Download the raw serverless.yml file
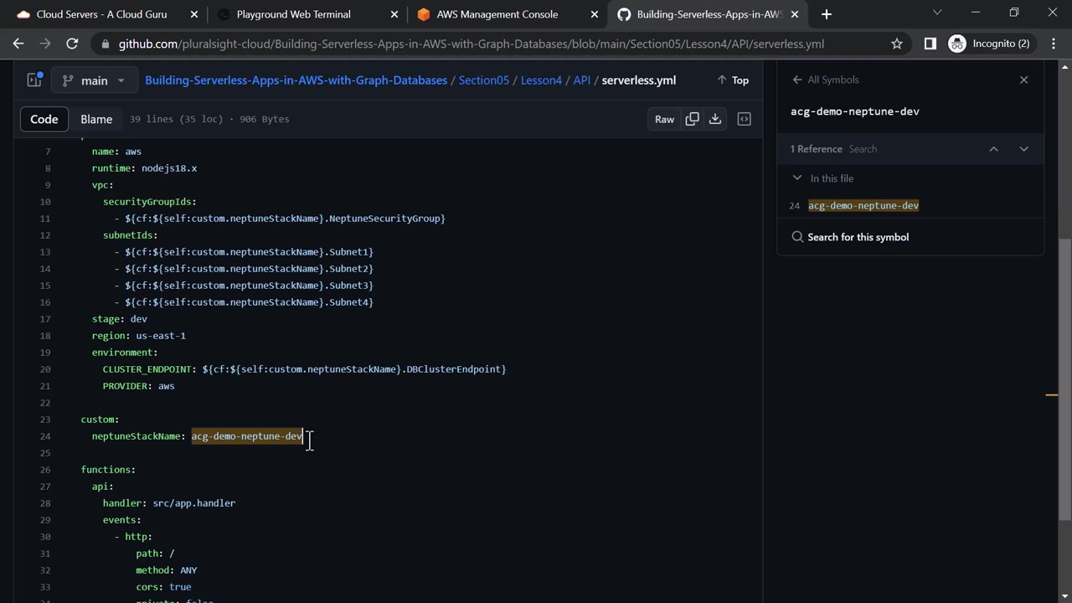 tap(715, 119)
